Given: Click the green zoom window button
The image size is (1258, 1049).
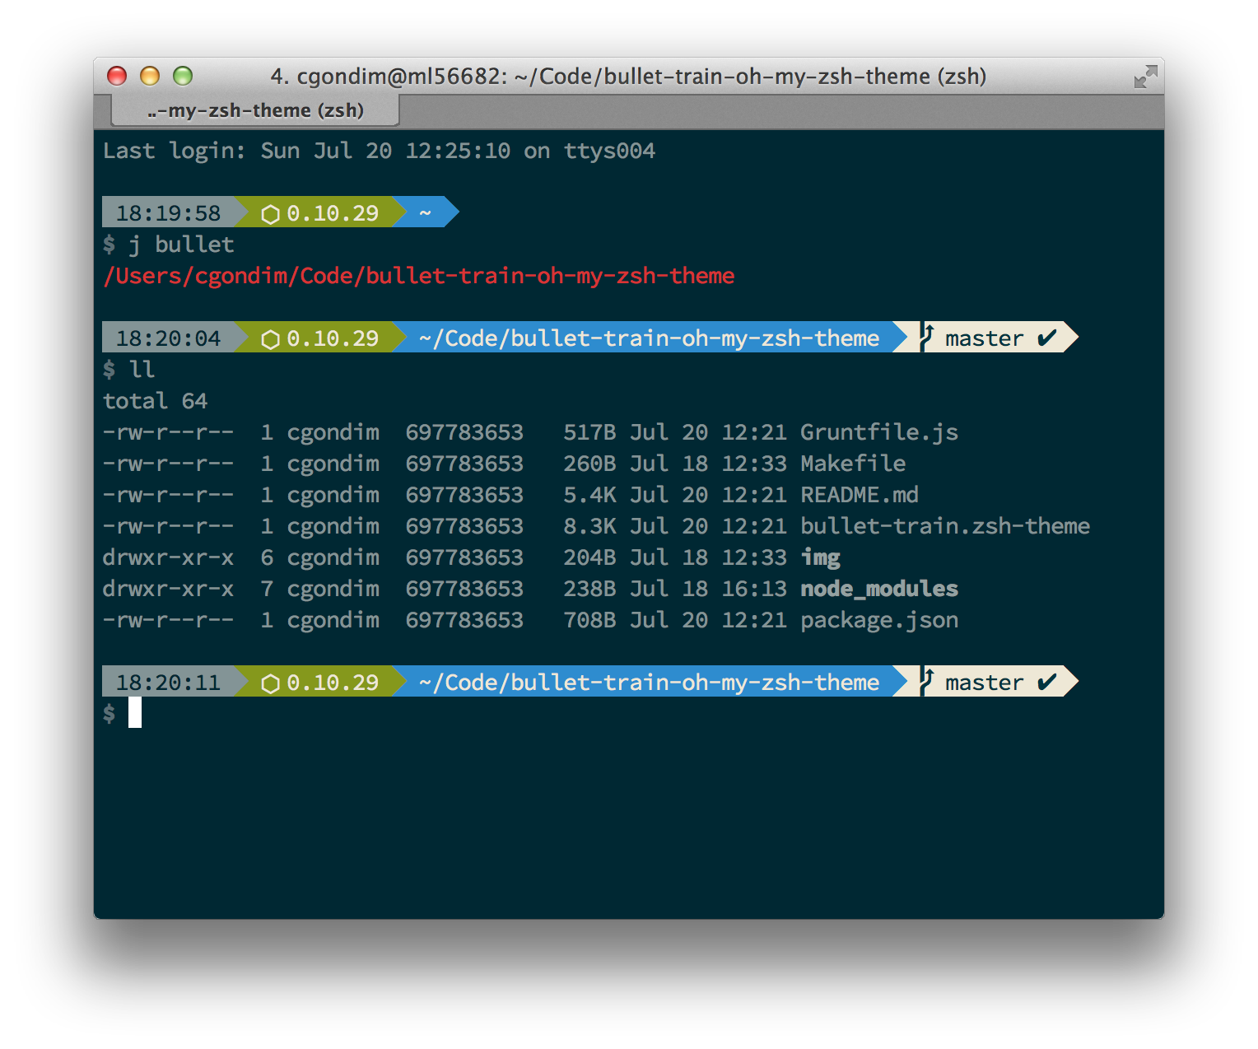Looking at the screenshot, I should [183, 77].
